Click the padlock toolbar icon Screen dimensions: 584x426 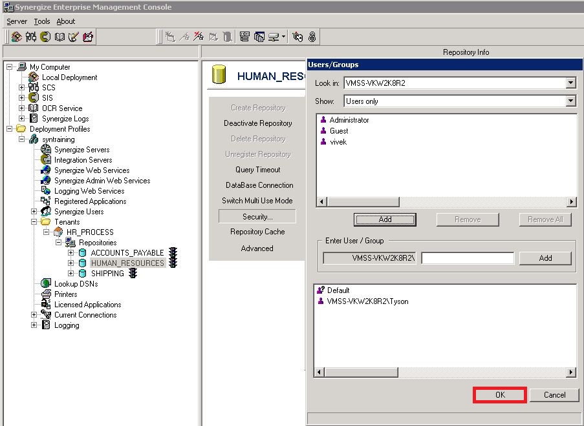click(312, 36)
